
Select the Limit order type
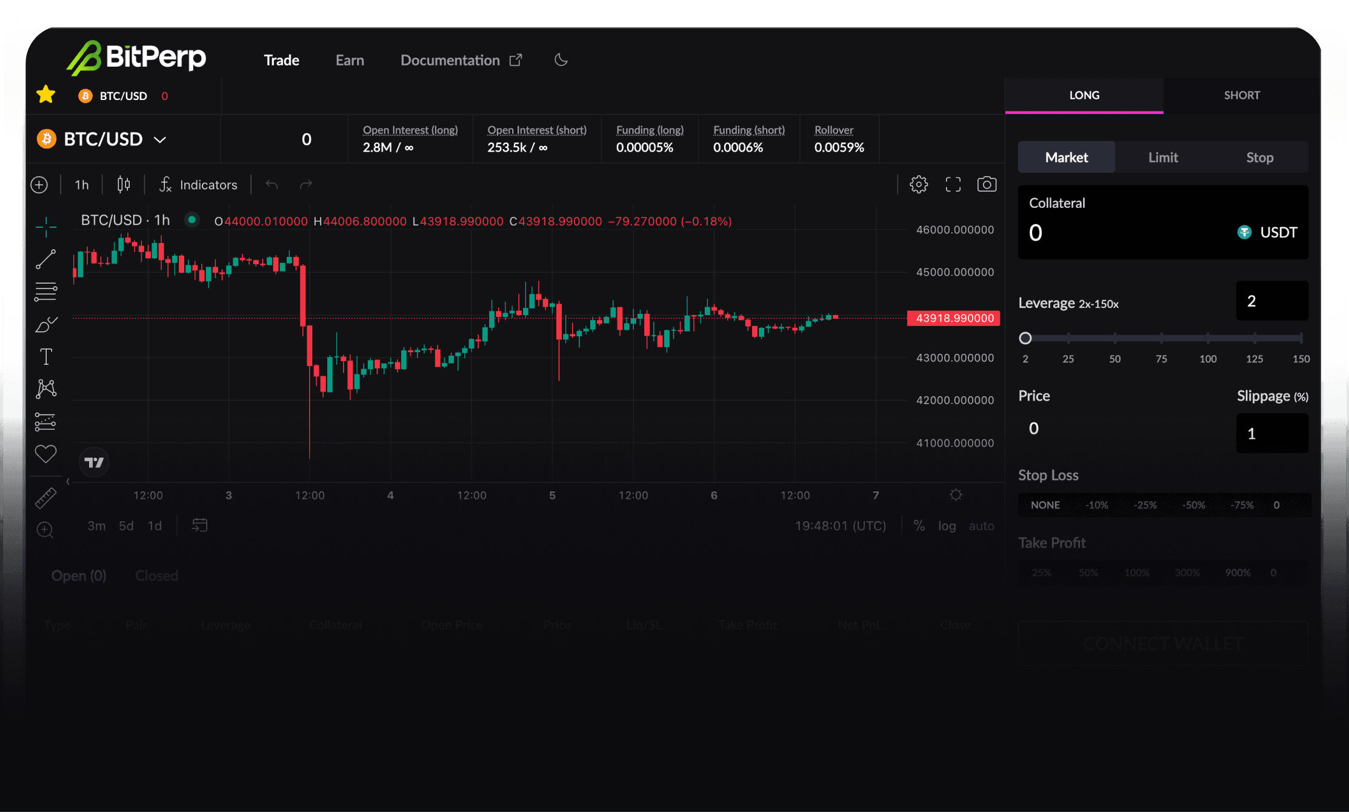click(x=1163, y=158)
